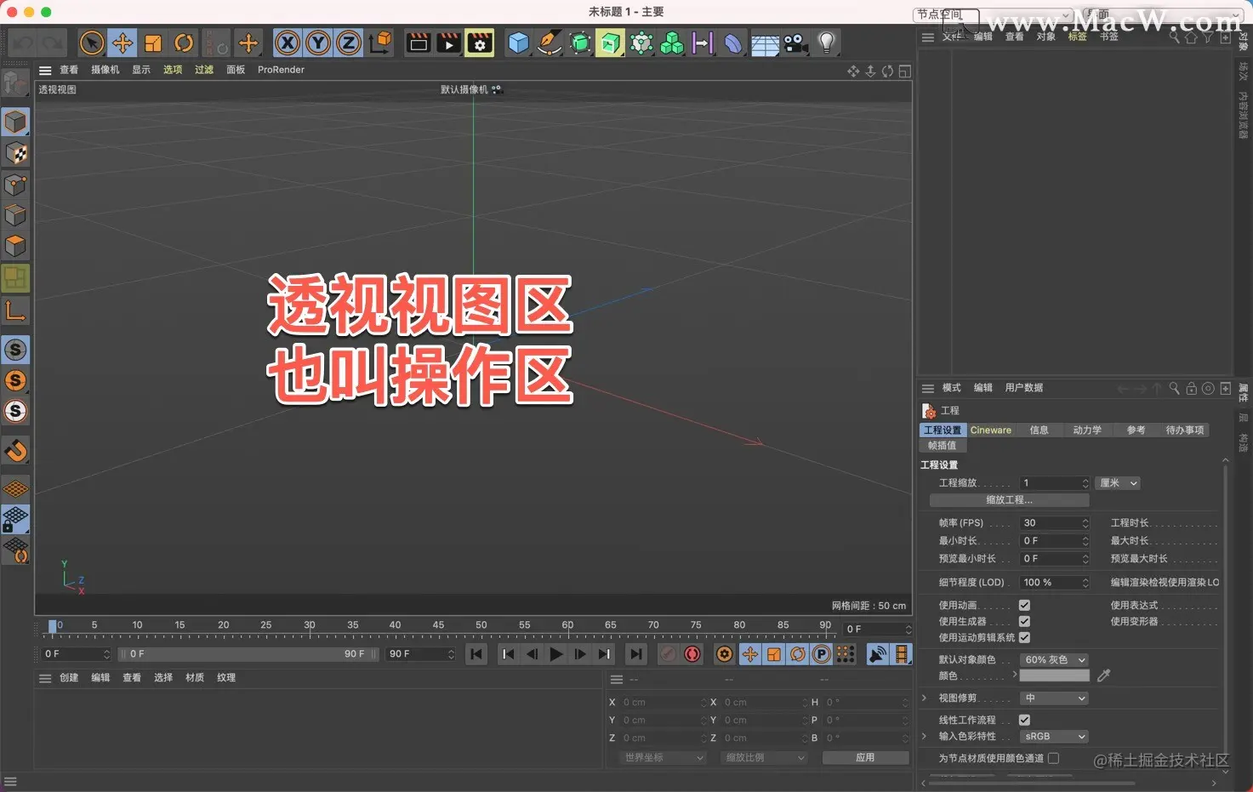Enable edges mode in left sidebar
This screenshot has width=1253, height=792.
point(15,215)
